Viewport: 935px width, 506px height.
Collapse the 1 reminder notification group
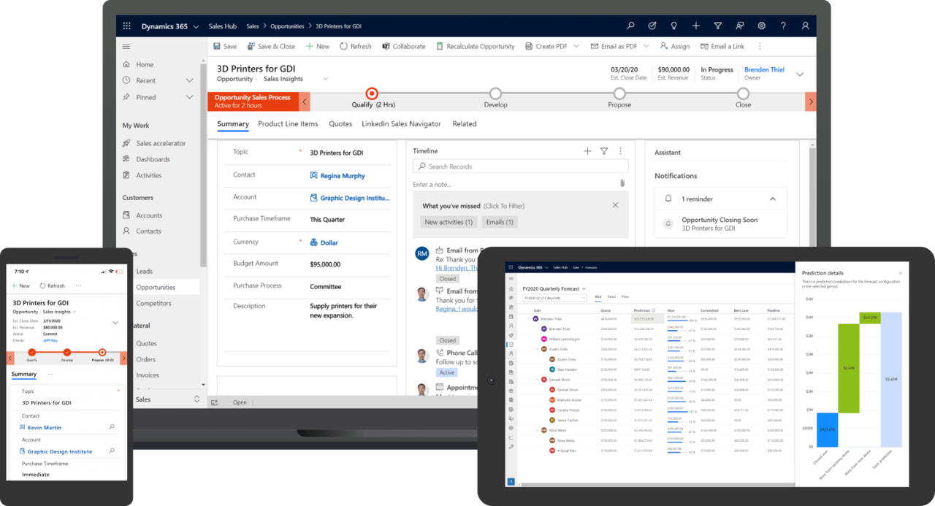pyautogui.click(x=772, y=199)
